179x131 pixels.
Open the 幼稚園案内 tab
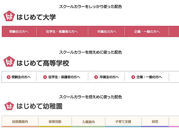click(20, 122)
